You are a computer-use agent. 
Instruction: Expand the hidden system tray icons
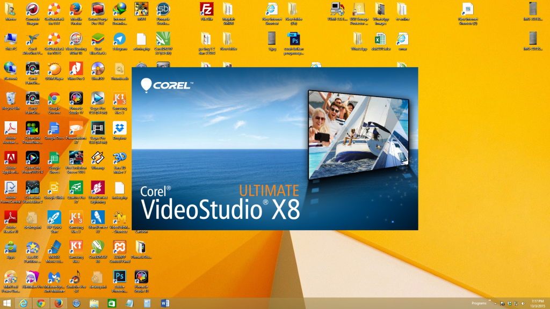coord(495,303)
